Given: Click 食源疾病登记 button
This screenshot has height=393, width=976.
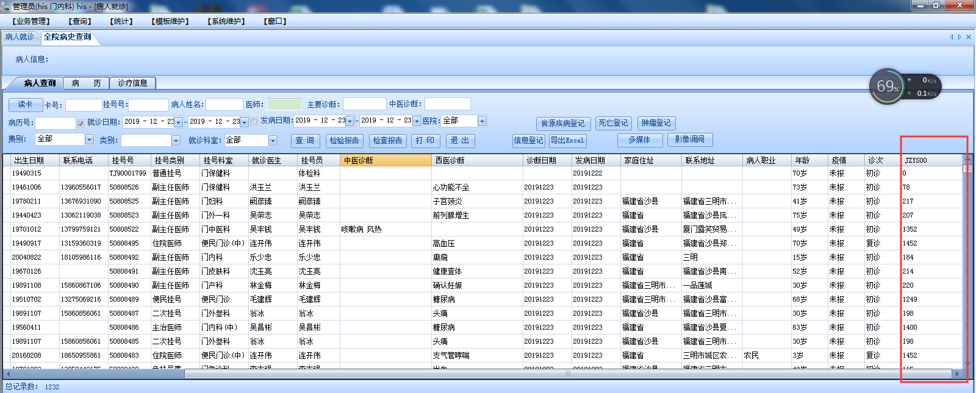Looking at the screenshot, I should click(563, 124).
